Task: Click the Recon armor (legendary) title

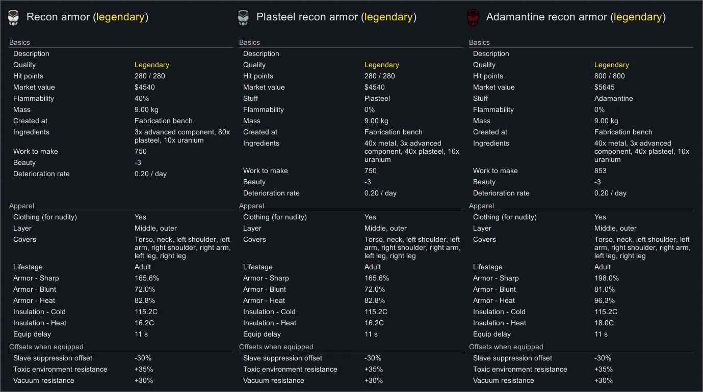Action: click(x=87, y=17)
